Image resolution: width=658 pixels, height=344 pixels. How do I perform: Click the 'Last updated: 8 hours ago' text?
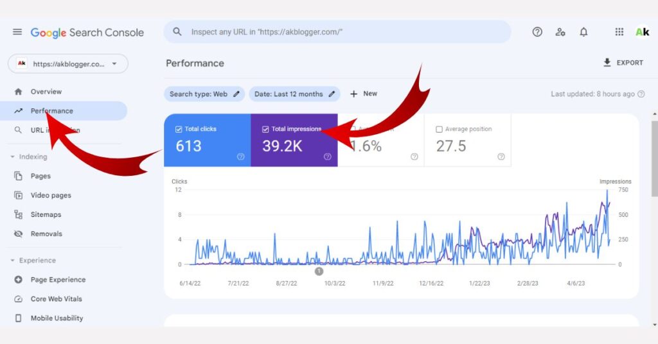(592, 94)
